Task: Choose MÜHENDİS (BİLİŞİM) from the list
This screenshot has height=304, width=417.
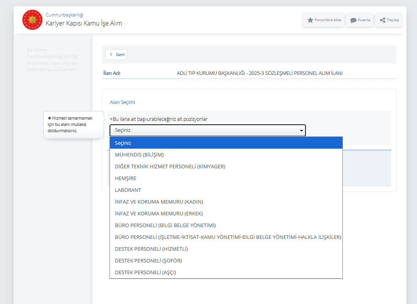Action: pyautogui.click(x=139, y=155)
